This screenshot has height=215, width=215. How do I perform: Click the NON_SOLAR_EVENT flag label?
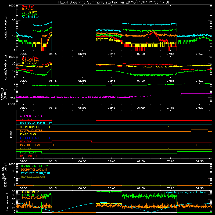coord(33,123)
